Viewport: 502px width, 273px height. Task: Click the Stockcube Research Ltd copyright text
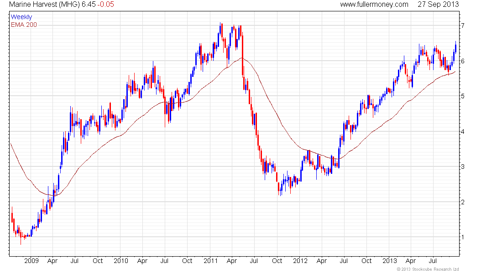(x=428, y=269)
